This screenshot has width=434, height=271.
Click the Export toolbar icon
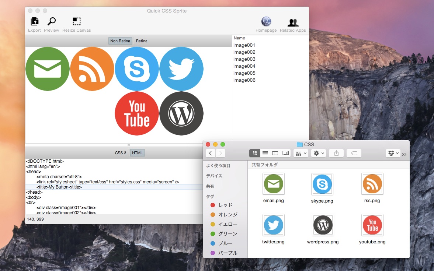[34, 22]
